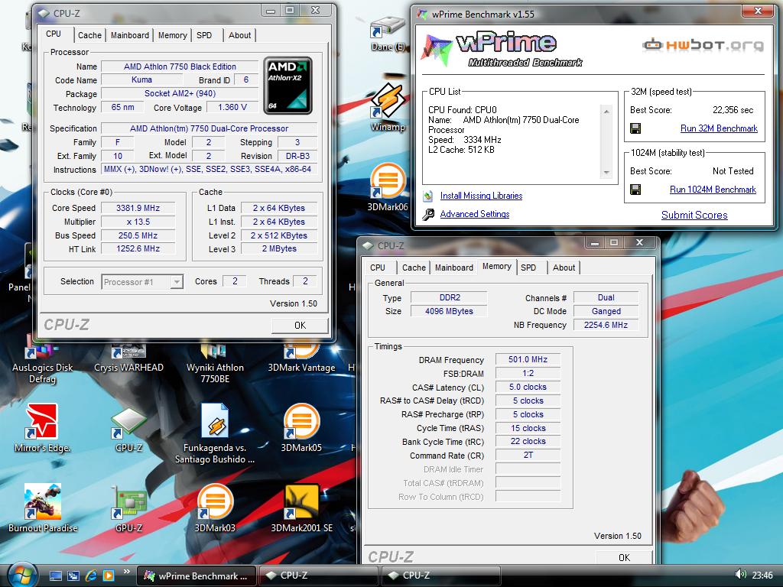Open SPD tab in lower CPU-Z window
Screen dimensions: 783x587
pos(528,268)
